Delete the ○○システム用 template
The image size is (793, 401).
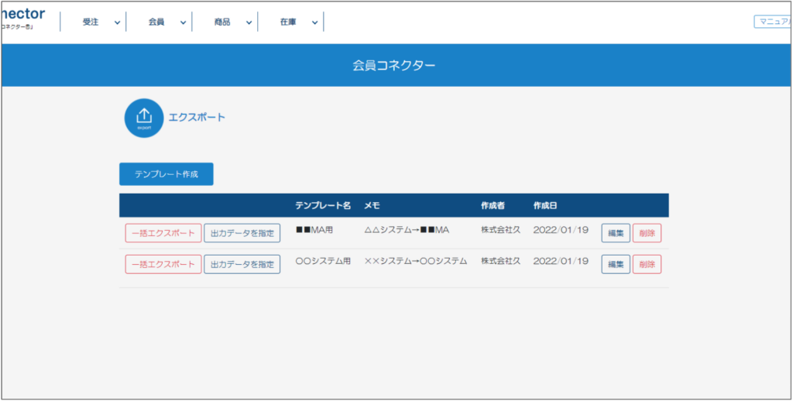[x=647, y=264]
